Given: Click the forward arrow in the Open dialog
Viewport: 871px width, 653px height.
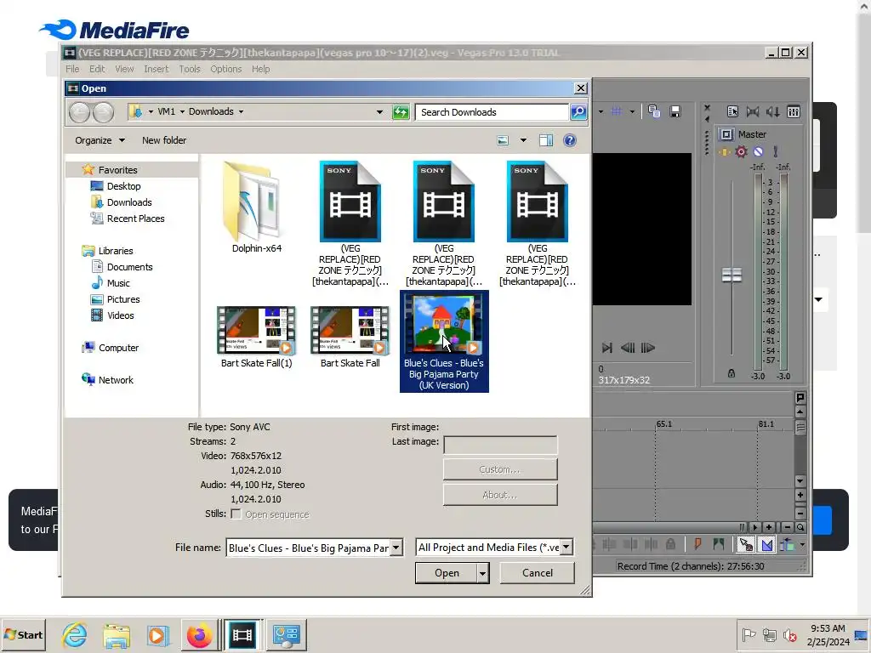Looking at the screenshot, I should click(x=103, y=112).
